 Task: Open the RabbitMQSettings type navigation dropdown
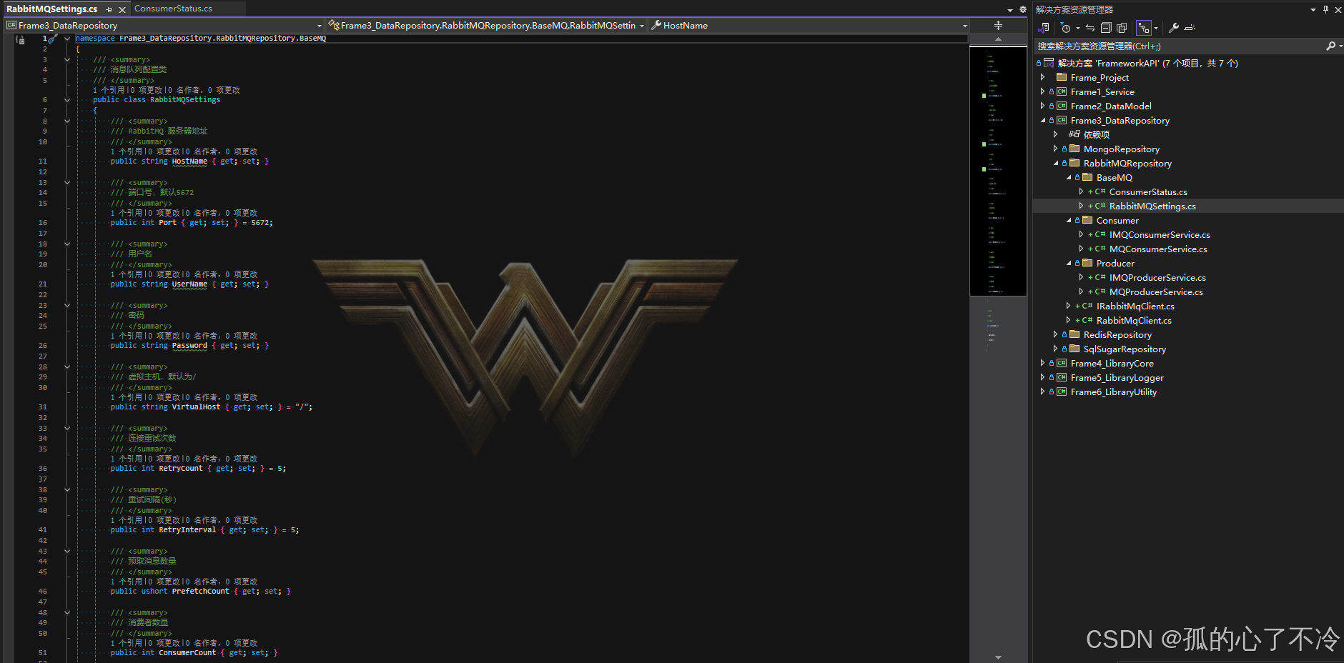(641, 26)
